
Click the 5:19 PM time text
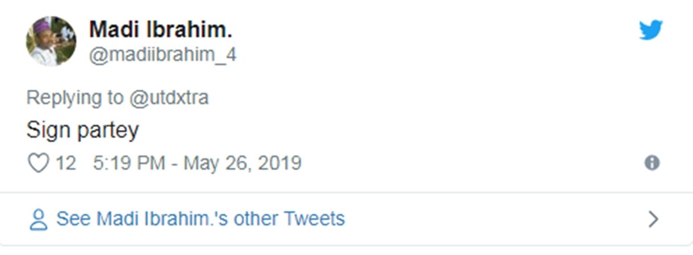(x=129, y=164)
